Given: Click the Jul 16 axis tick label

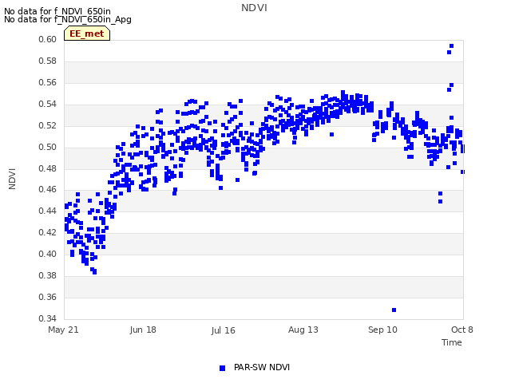Looking at the screenshot, I should click(223, 330).
